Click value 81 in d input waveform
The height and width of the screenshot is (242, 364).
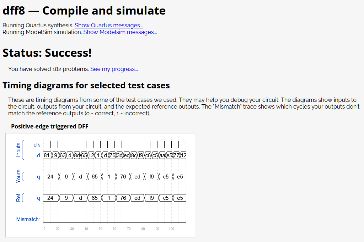tap(47, 155)
